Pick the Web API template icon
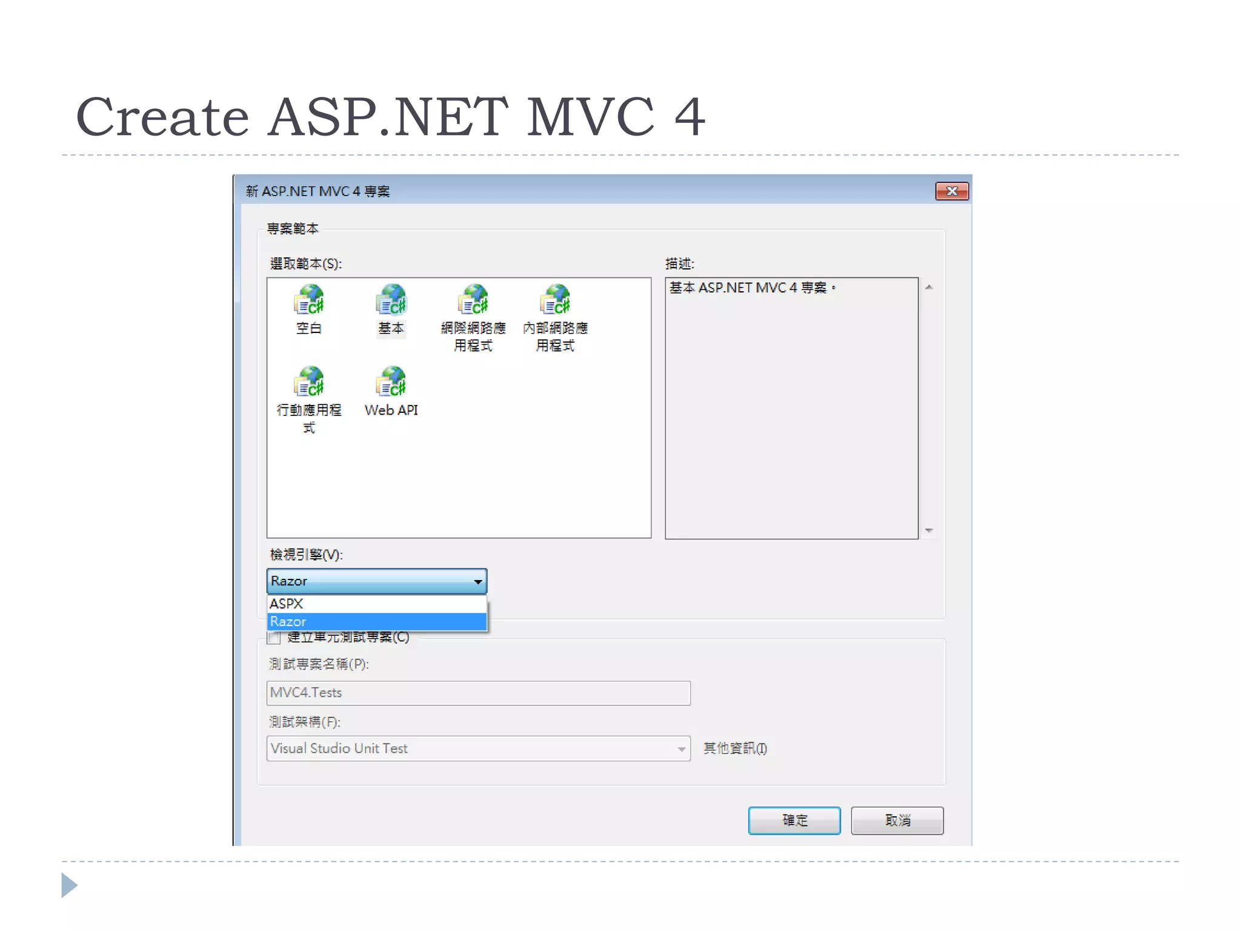This screenshot has width=1241, height=930. (391, 383)
